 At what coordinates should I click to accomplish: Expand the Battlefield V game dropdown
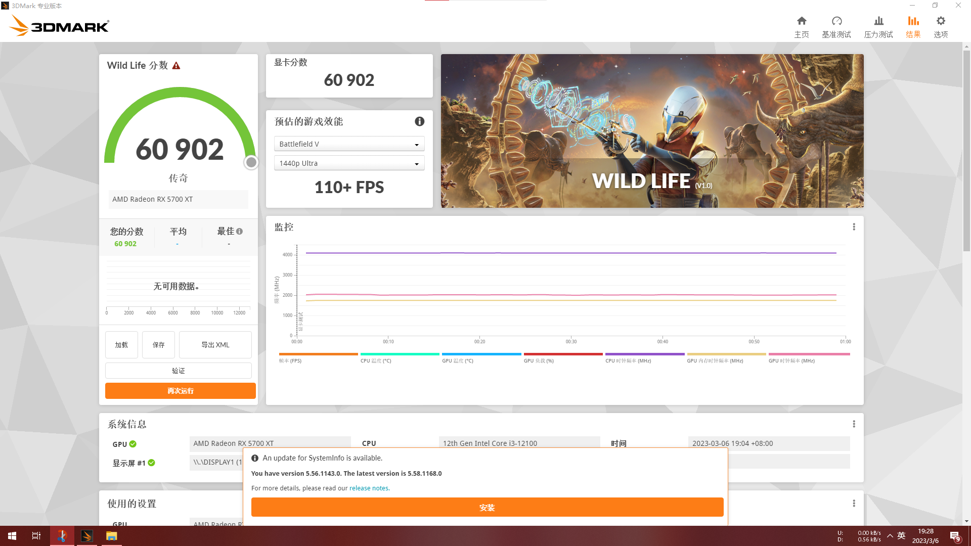pos(349,144)
